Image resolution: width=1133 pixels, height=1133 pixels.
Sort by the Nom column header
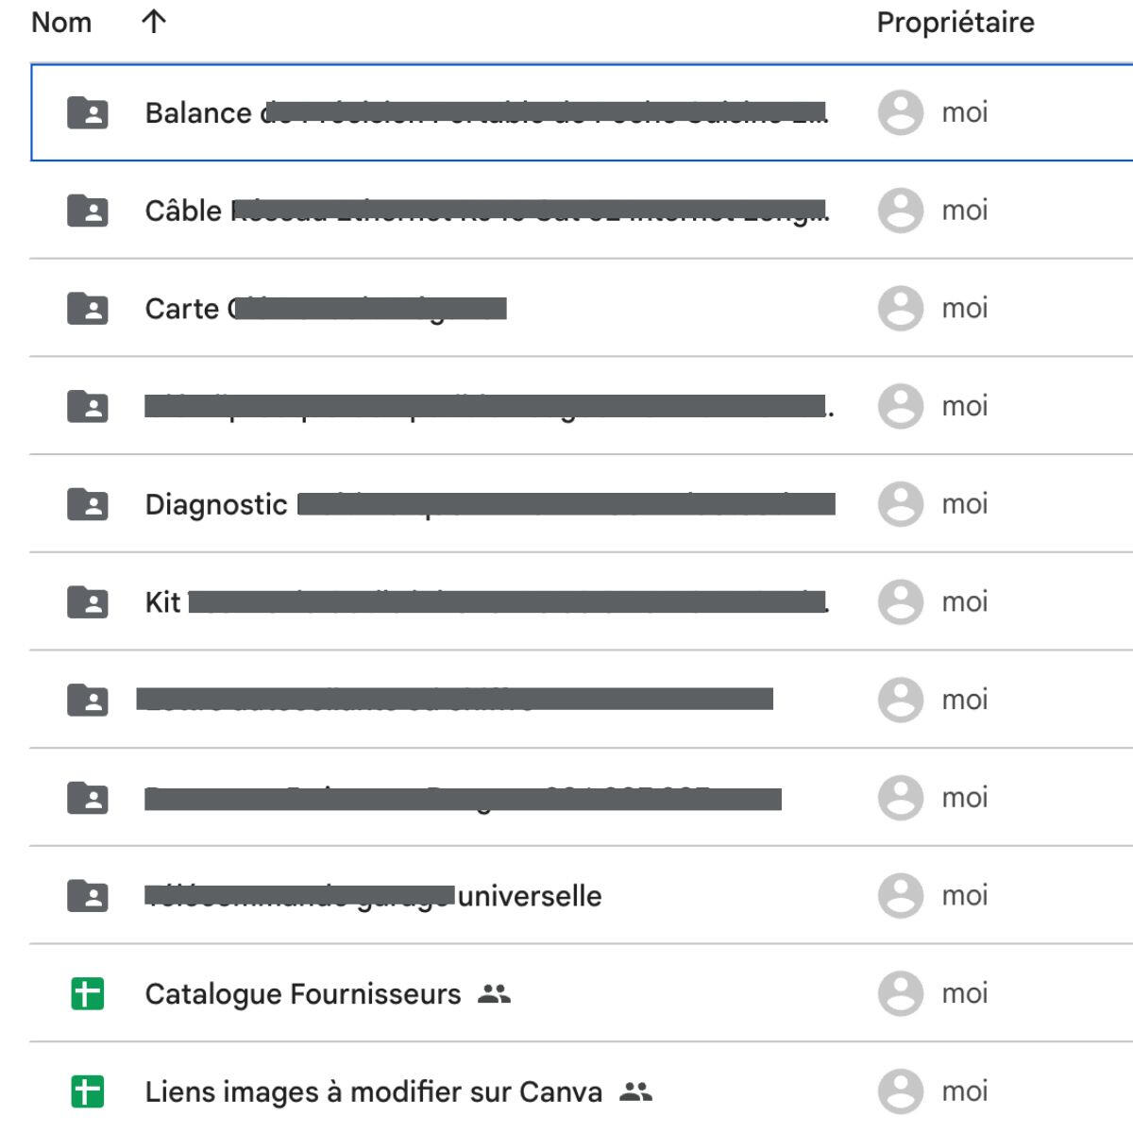coord(61,22)
